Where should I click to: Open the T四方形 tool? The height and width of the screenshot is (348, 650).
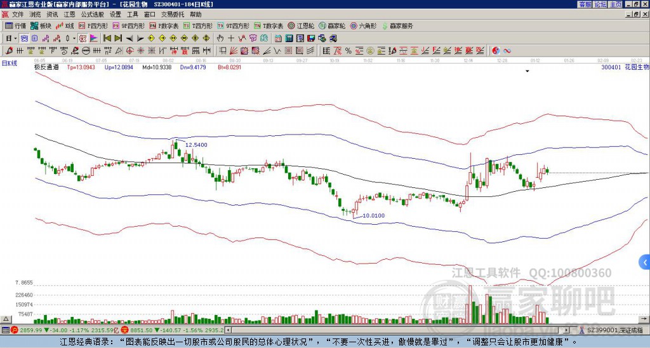pyautogui.click(x=198, y=25)
